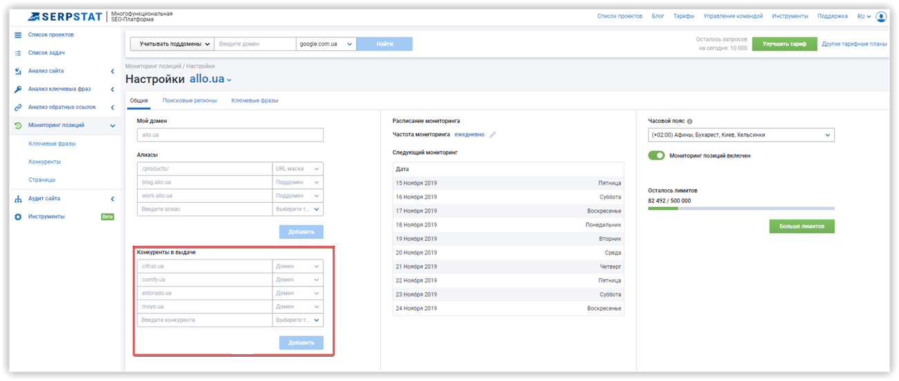Open the type dropdown for eldorado.ua competitor
This screenshot has width=899, height=381.
[x=298, y=293]
